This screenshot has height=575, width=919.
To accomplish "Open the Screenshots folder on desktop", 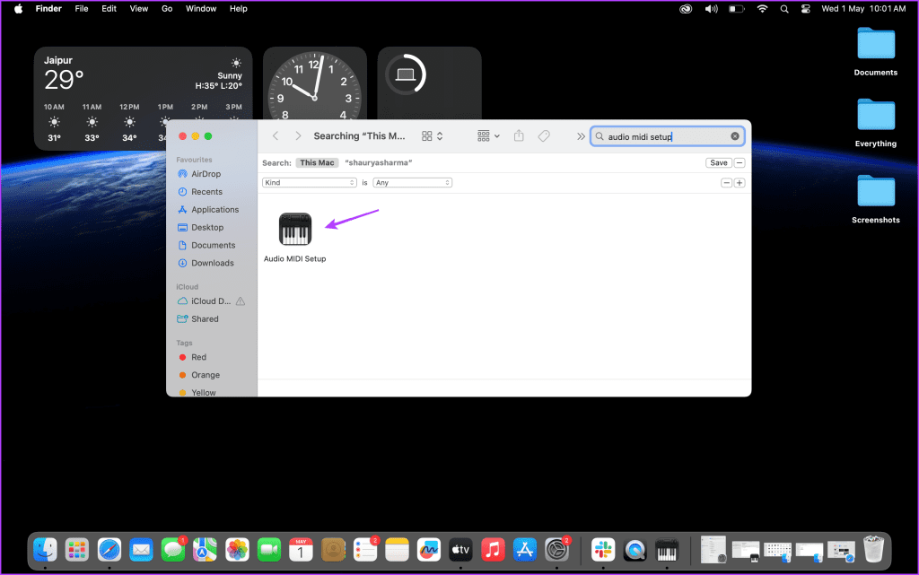I will (876, 199).
